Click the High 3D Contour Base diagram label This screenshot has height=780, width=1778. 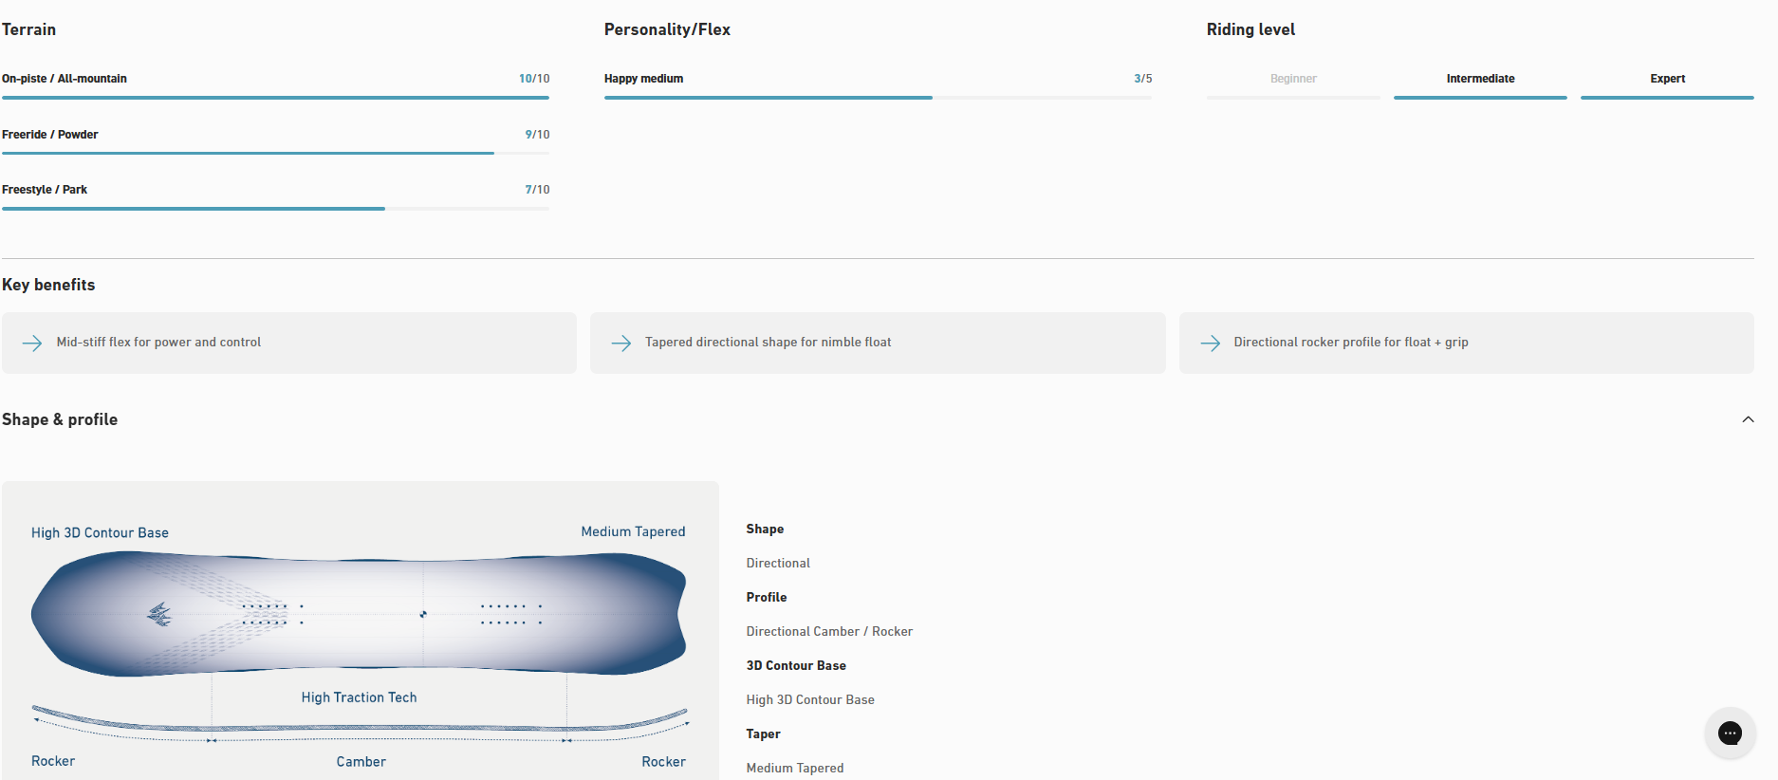(100, 533)
